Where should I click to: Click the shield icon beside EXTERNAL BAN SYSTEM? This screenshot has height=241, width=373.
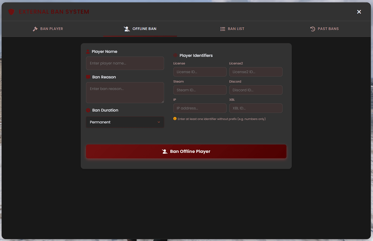(11, 12)
